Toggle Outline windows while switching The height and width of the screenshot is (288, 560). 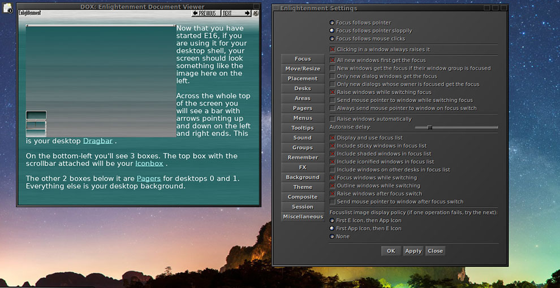tap(374, 186)
